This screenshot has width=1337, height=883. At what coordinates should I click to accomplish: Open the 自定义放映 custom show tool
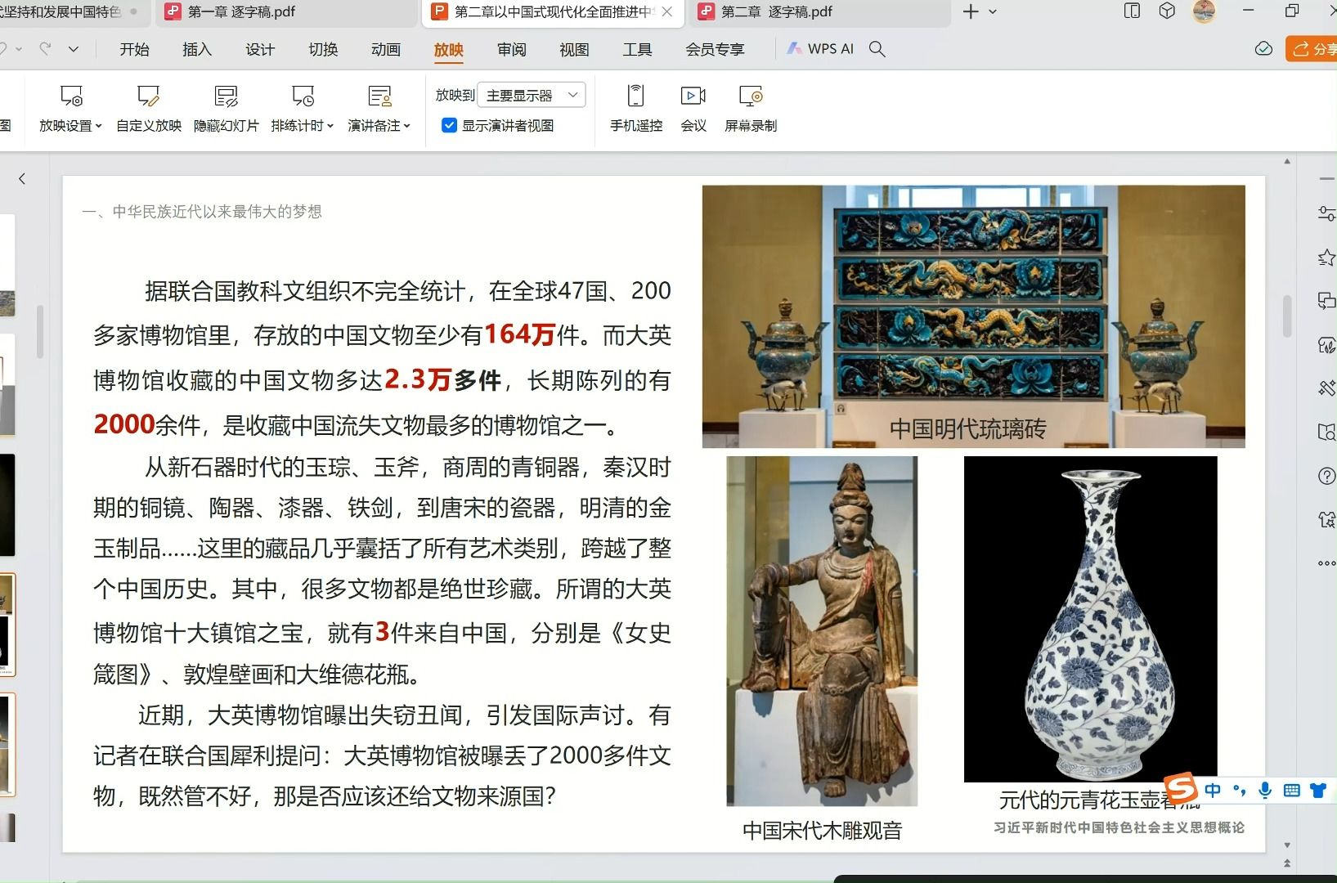(148, 108)
